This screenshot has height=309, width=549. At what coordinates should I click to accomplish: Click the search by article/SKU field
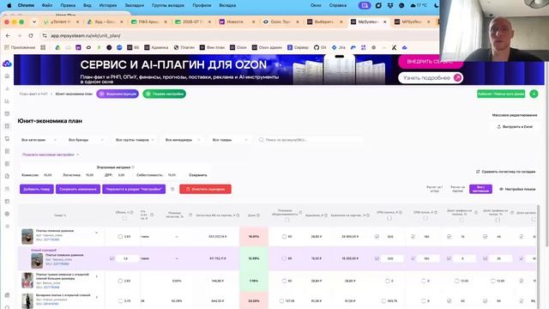click(x=311, y=140)
